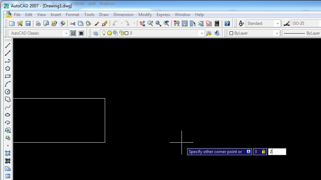Open the Standard text style dropdown

pos(278,23)
